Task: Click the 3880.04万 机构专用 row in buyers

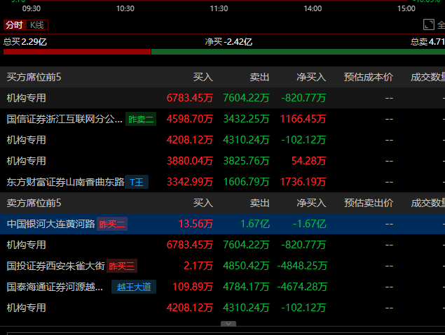Action: coord(223,161)
